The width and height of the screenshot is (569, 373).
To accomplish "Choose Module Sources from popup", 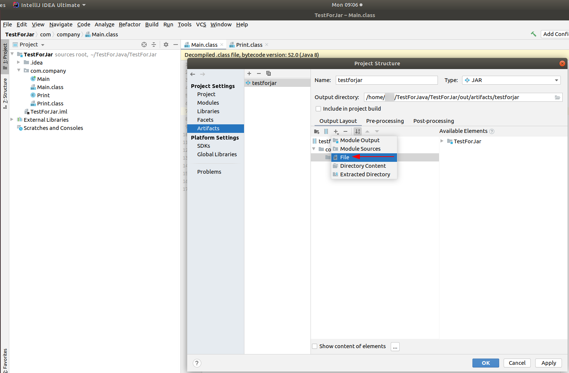I will [364, 149].
